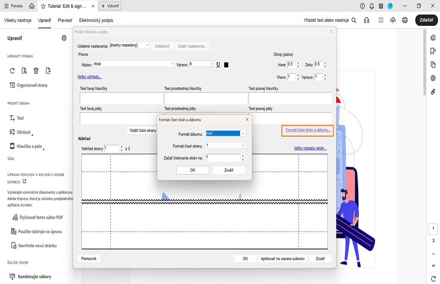Click the Text pravej hlavičky field
Viewport: 440px width, 284px height.
pos(290,98)
